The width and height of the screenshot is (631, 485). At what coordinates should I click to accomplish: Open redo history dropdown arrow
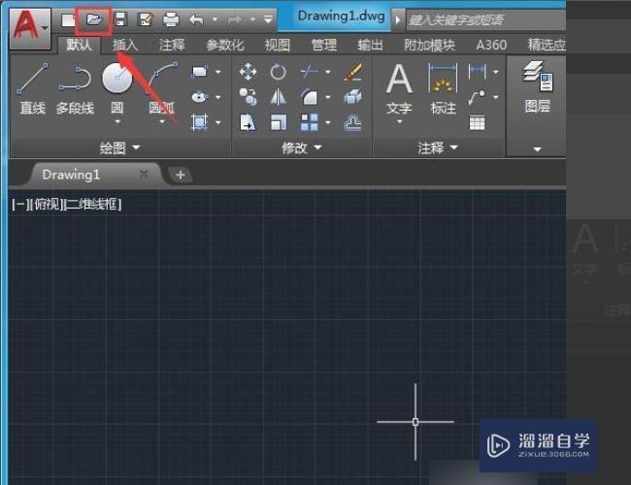click(252, 19)
